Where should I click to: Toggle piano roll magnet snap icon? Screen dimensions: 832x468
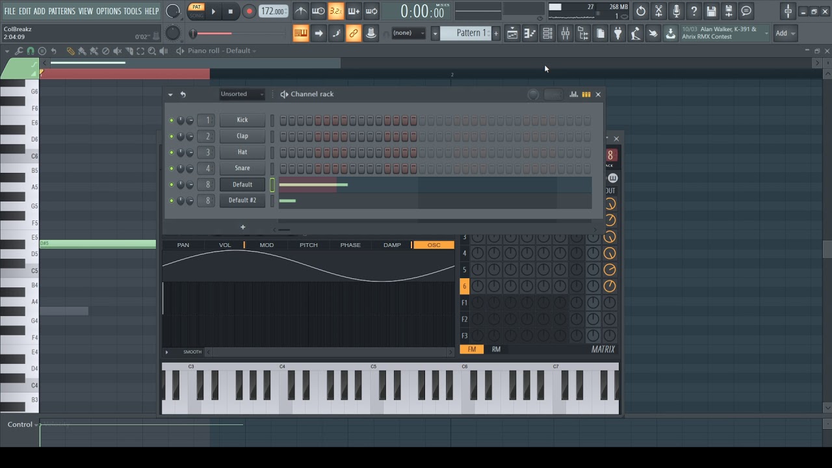[x=31, y=51]
